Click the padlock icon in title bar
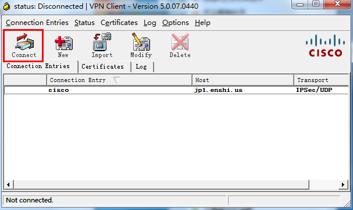Screen dimensions: 353x210 7,6
